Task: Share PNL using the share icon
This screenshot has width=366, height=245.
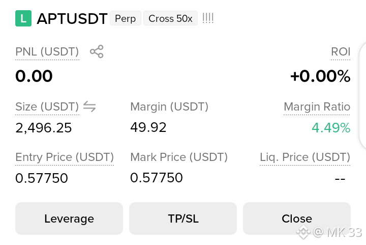Action: (x=97, y=51)
